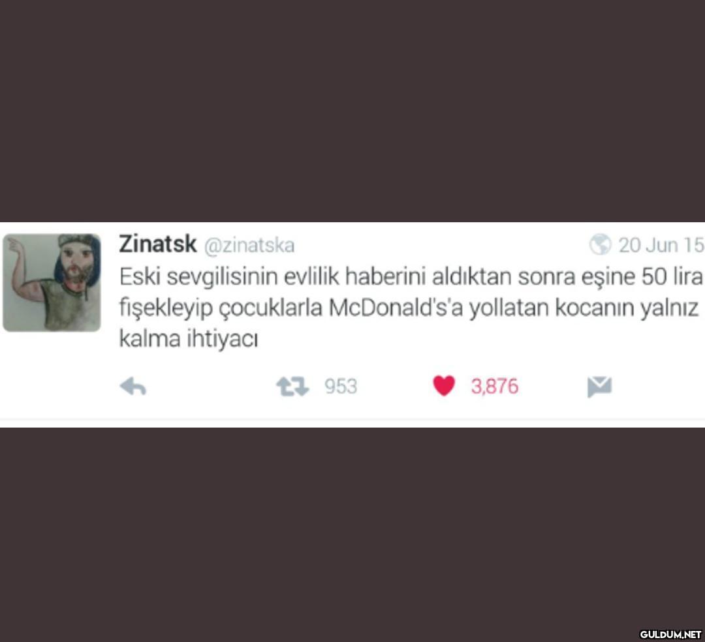This screenshot has width=705, height=642.
Task: View the 953 retweets count
Action: pos(341,387)
